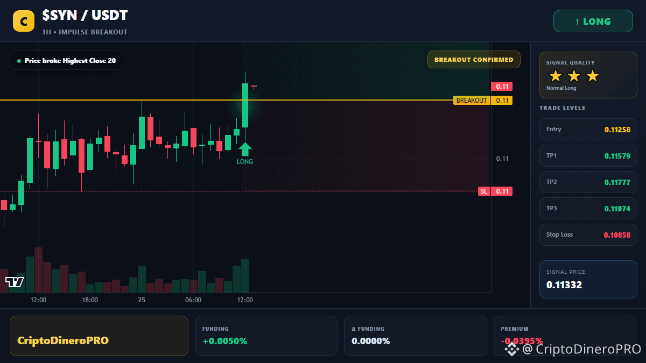Click the TP2 0.11777 row
646x363 pixels.
click(x=588, y=182)
